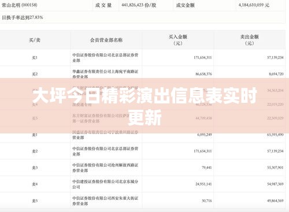The image size is (289, 212).
Task: Click the sell amount 34,363,204
Action: click(275, 90)
